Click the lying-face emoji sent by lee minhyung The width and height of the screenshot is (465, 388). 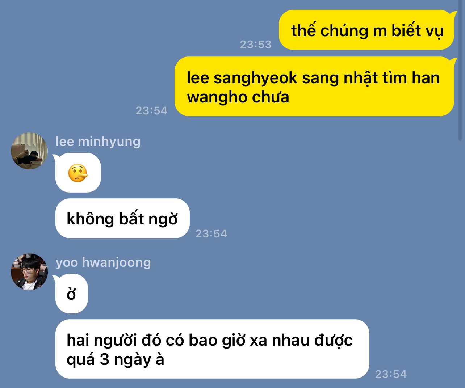click(78, 173)
